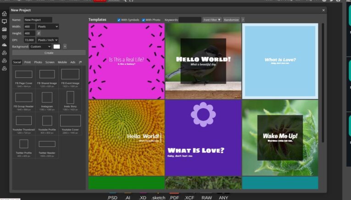Image resolution: width=351 pixels, height=200 pixels.
Task: Select the light blue 'What Is Love?' template
Action: coord(280,61)
